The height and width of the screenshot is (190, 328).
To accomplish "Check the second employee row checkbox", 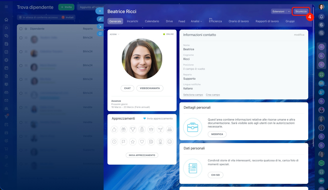I will [x=21, y=52].
